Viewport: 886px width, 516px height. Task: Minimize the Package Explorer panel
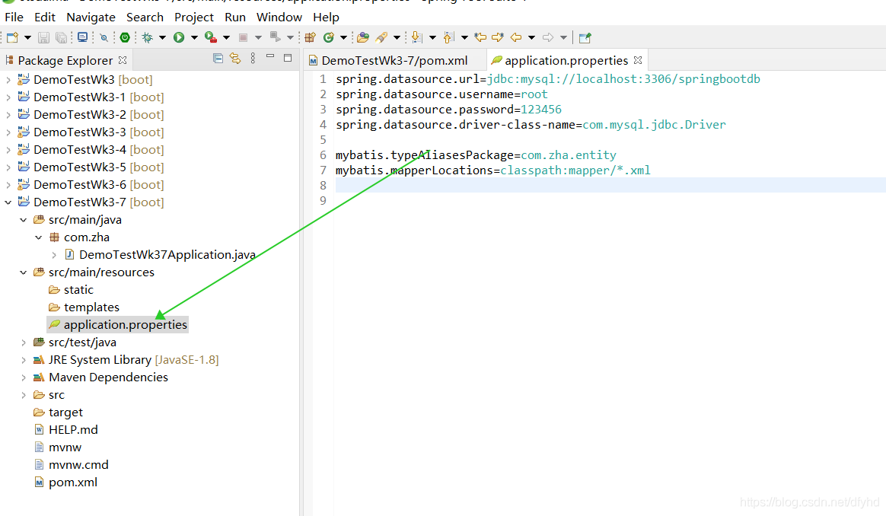[270, 56]
